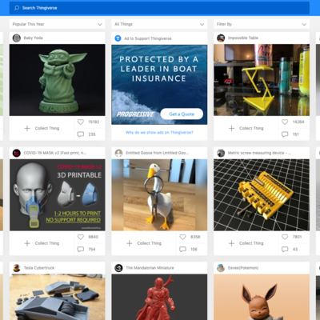This screenshot has width=320, height=320.
Task: Open Metric screw device author avatar
Action: (221, 153)
